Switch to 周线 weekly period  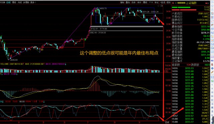point(14,2)
